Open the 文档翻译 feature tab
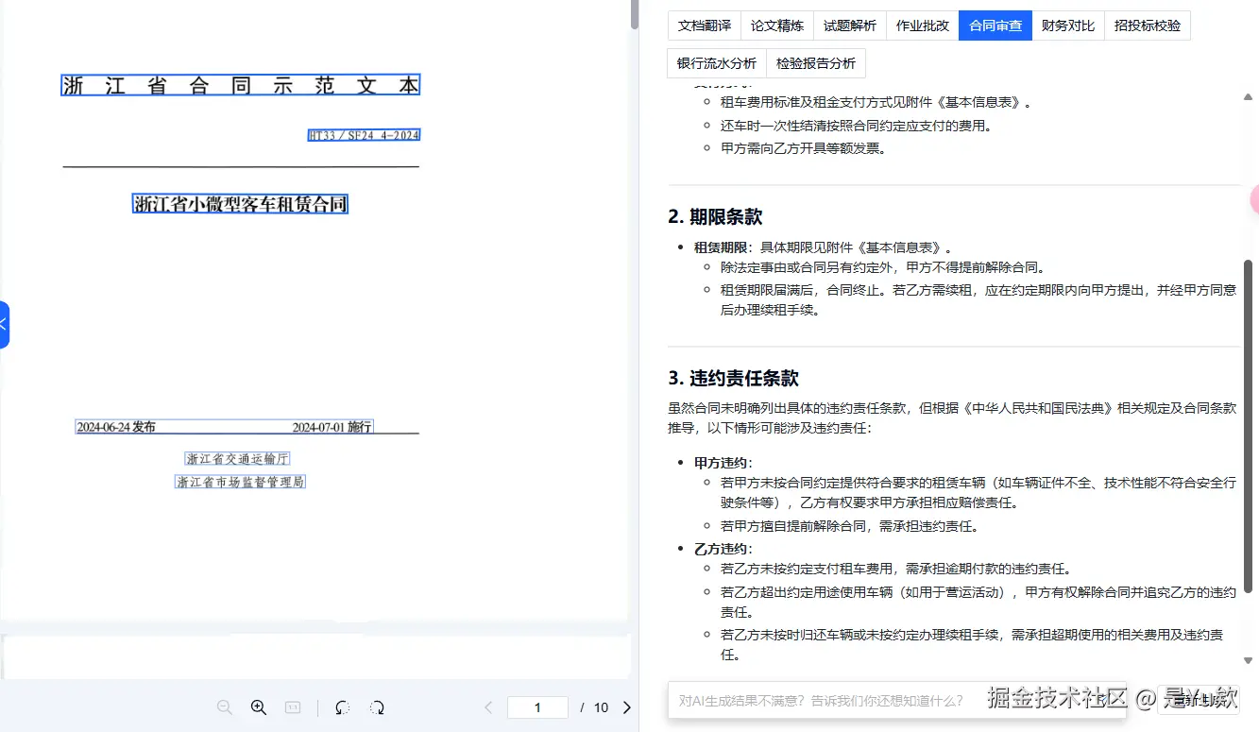 tap(703, 26)
